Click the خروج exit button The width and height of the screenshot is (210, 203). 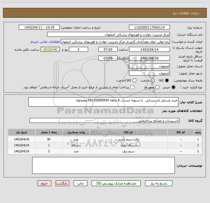coord(44,183)
